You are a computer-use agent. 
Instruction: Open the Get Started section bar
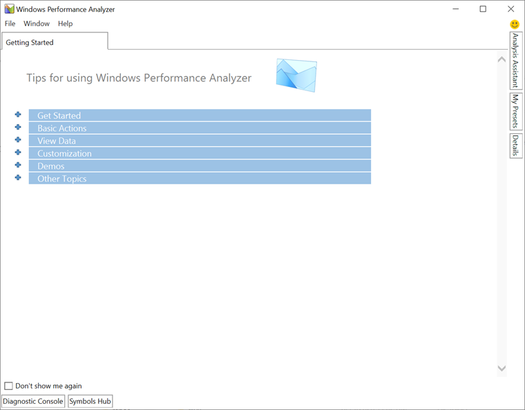point(200,115)
